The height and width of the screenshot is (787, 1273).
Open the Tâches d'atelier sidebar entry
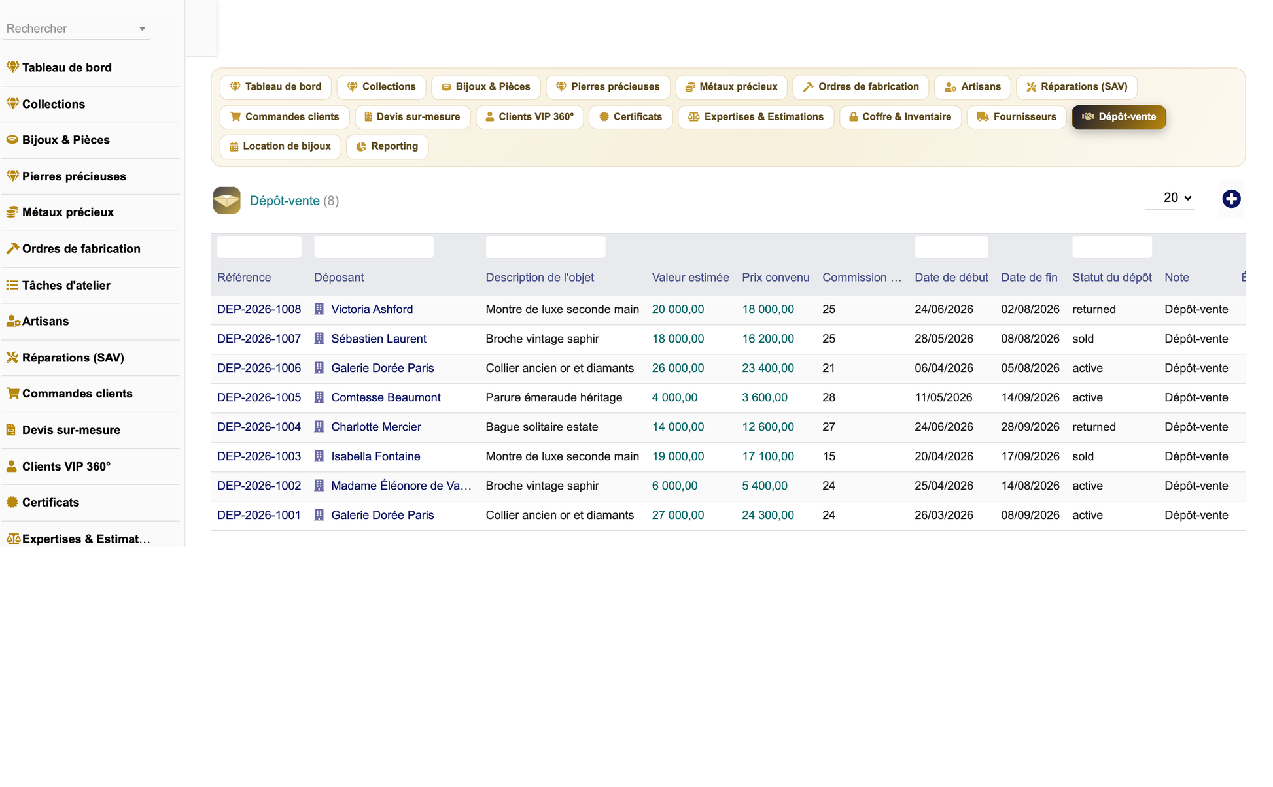point(90,285)
